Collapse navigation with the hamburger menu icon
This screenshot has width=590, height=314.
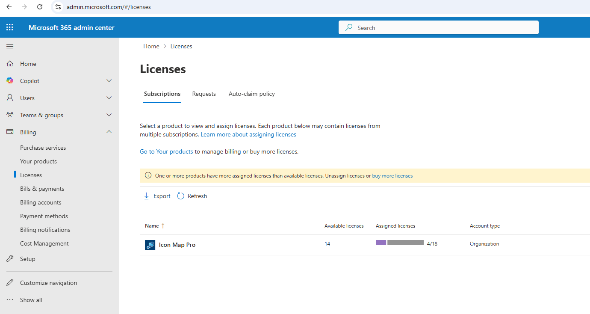click(10, 46)
